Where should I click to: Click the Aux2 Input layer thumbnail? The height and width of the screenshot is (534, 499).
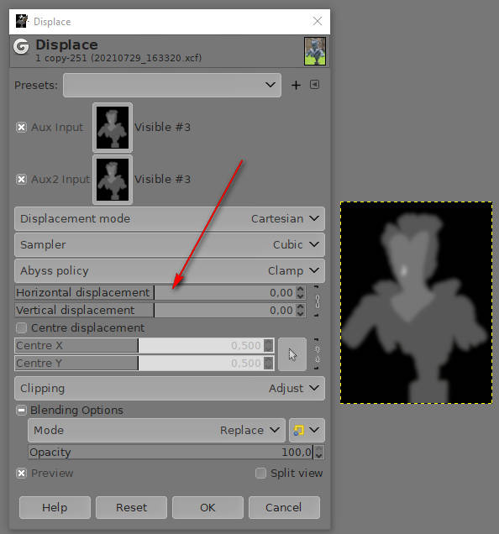(113, 180)
